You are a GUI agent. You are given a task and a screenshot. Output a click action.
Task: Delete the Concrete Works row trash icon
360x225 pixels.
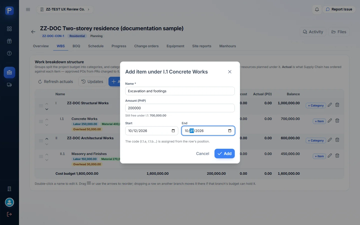click(337, 120)
